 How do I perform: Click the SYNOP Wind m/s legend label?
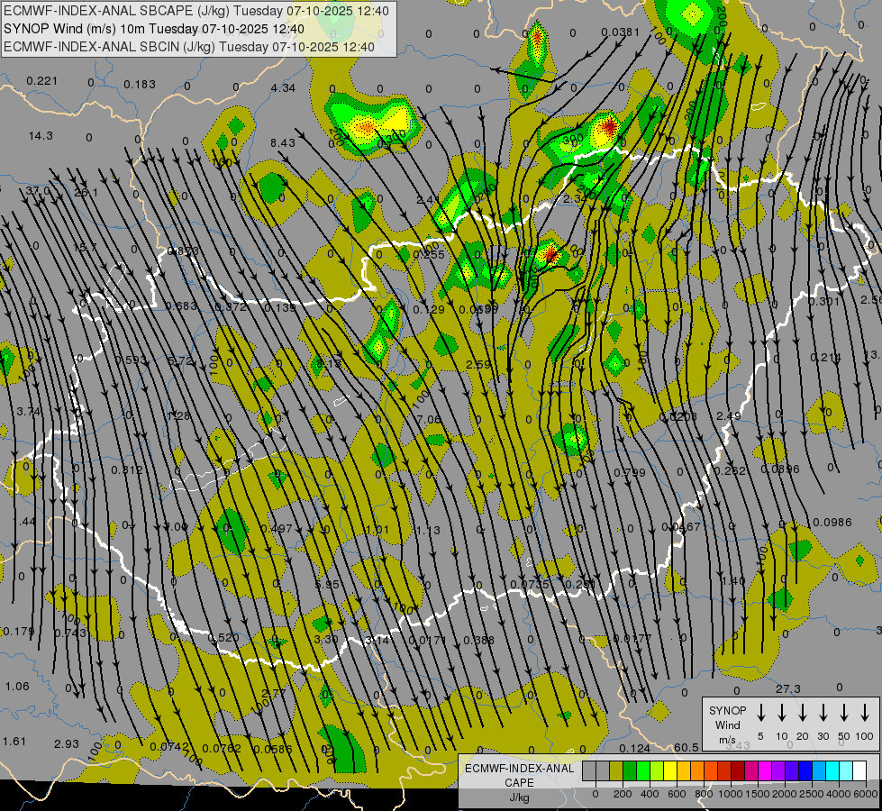[728, 724]
